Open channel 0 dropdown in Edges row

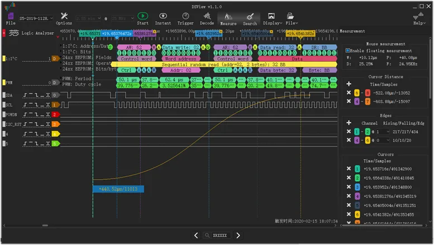point(383,140)
